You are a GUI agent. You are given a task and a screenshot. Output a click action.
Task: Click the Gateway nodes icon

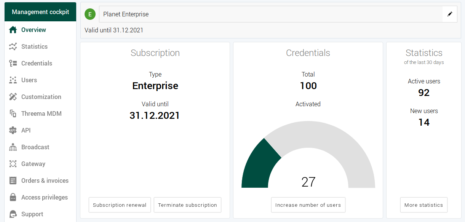click(13, 164)
